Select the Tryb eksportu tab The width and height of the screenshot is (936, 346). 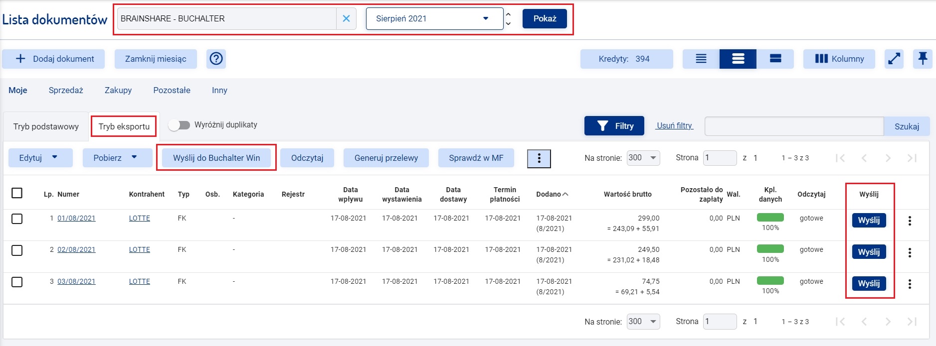124,126
